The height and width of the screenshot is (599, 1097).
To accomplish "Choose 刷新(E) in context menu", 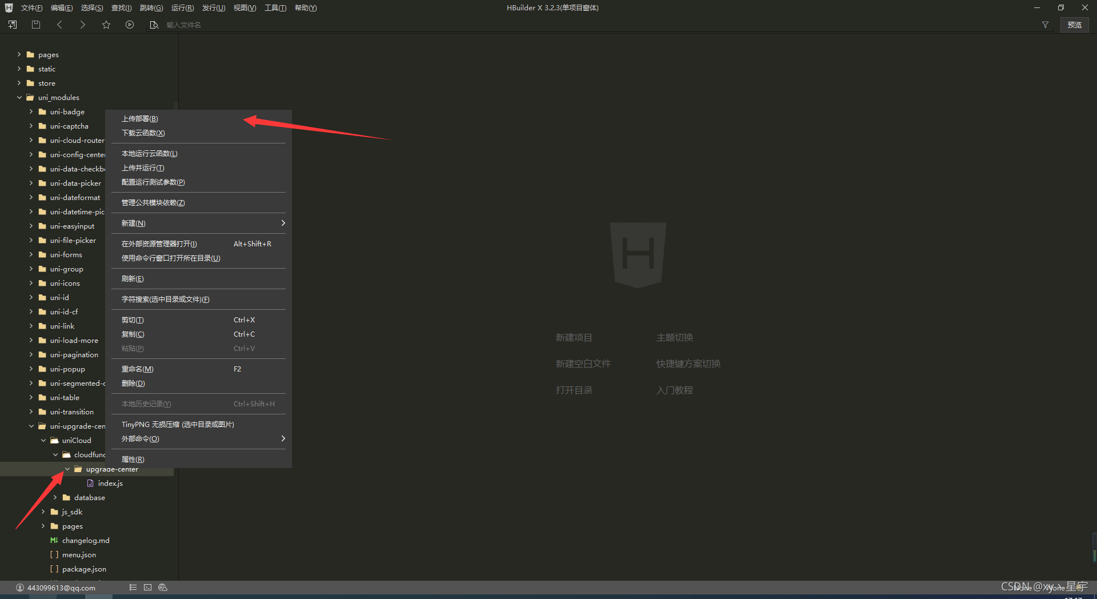I will click(198, 278).
